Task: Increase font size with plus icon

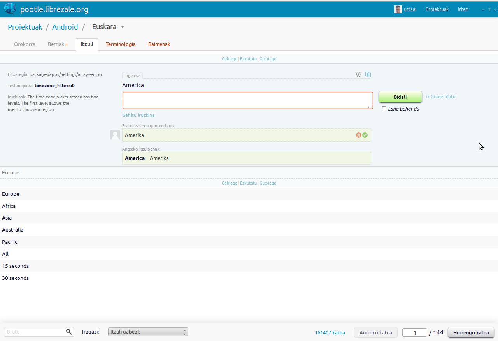Action: click(495, 9)
